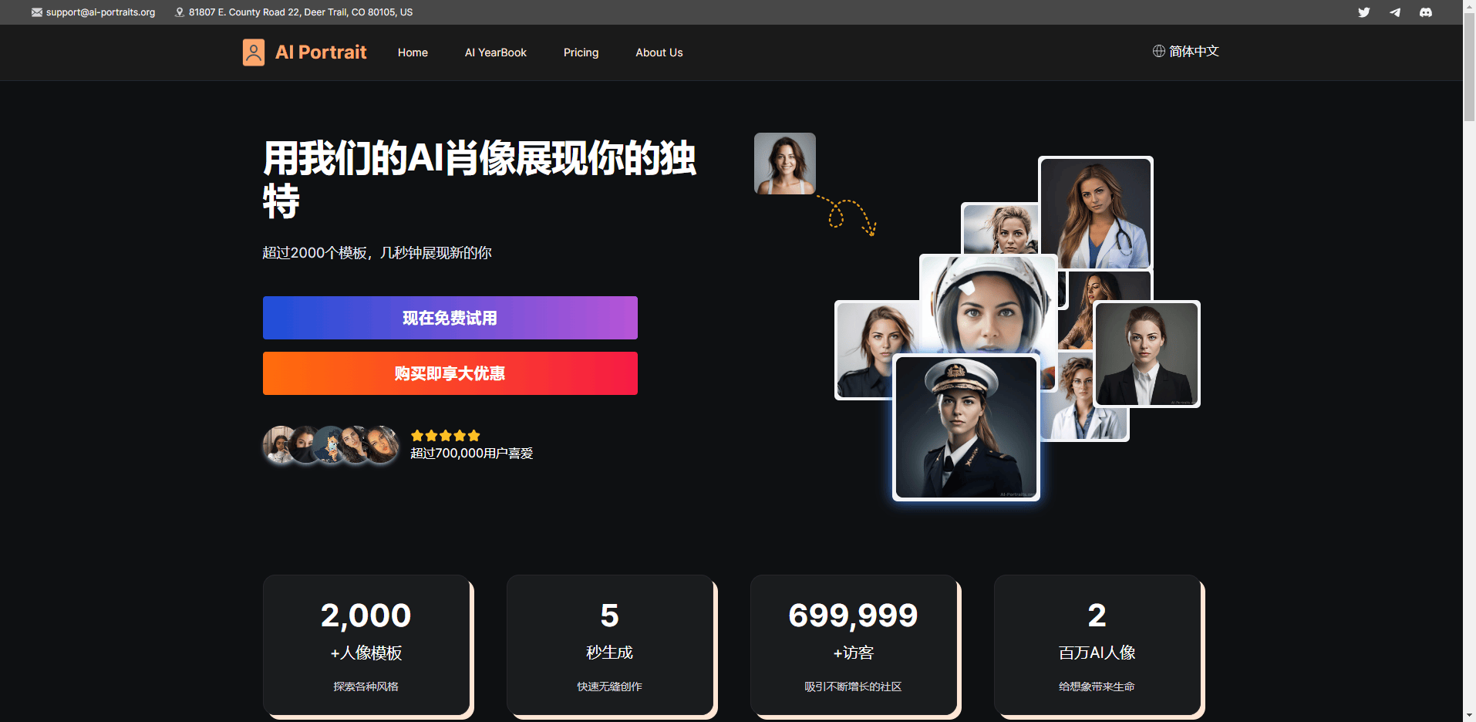Click the five-star rating icons
The width and height of the screenshot is (1476, 722).
tap(445, 436)
